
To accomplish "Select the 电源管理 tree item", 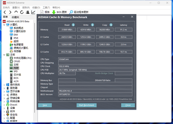I will tap(16, 45).
